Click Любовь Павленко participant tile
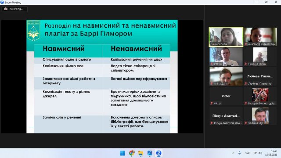281x158 pixels. [260, 76]
